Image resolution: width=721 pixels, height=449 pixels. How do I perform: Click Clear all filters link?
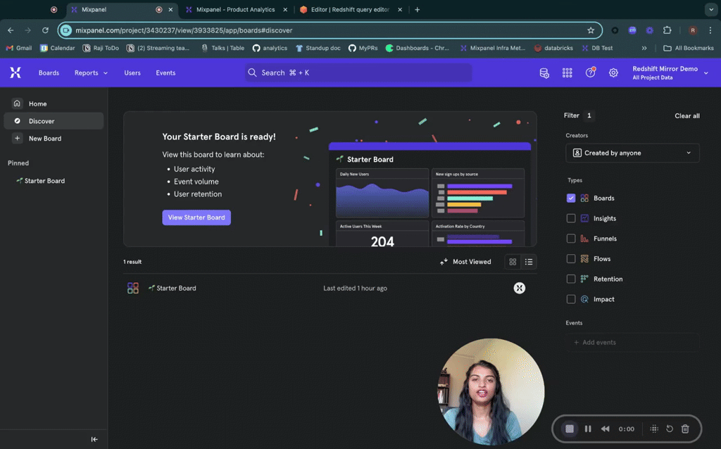point(686,115)
